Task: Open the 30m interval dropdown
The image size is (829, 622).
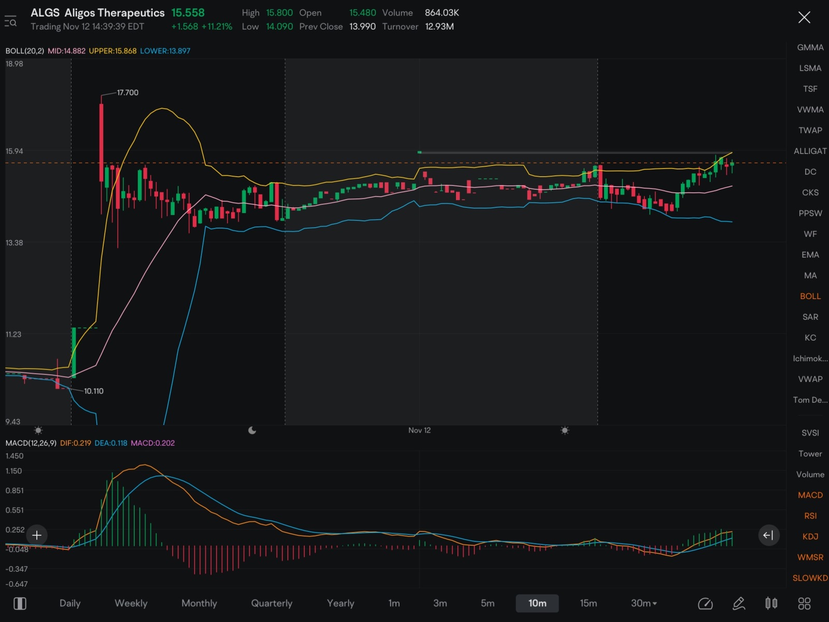Action: [644, 603]
